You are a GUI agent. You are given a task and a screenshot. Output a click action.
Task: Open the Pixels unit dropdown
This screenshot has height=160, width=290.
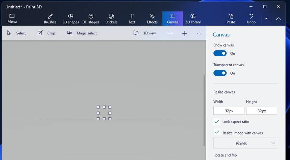pyautogui.click(x=246, y=143)
